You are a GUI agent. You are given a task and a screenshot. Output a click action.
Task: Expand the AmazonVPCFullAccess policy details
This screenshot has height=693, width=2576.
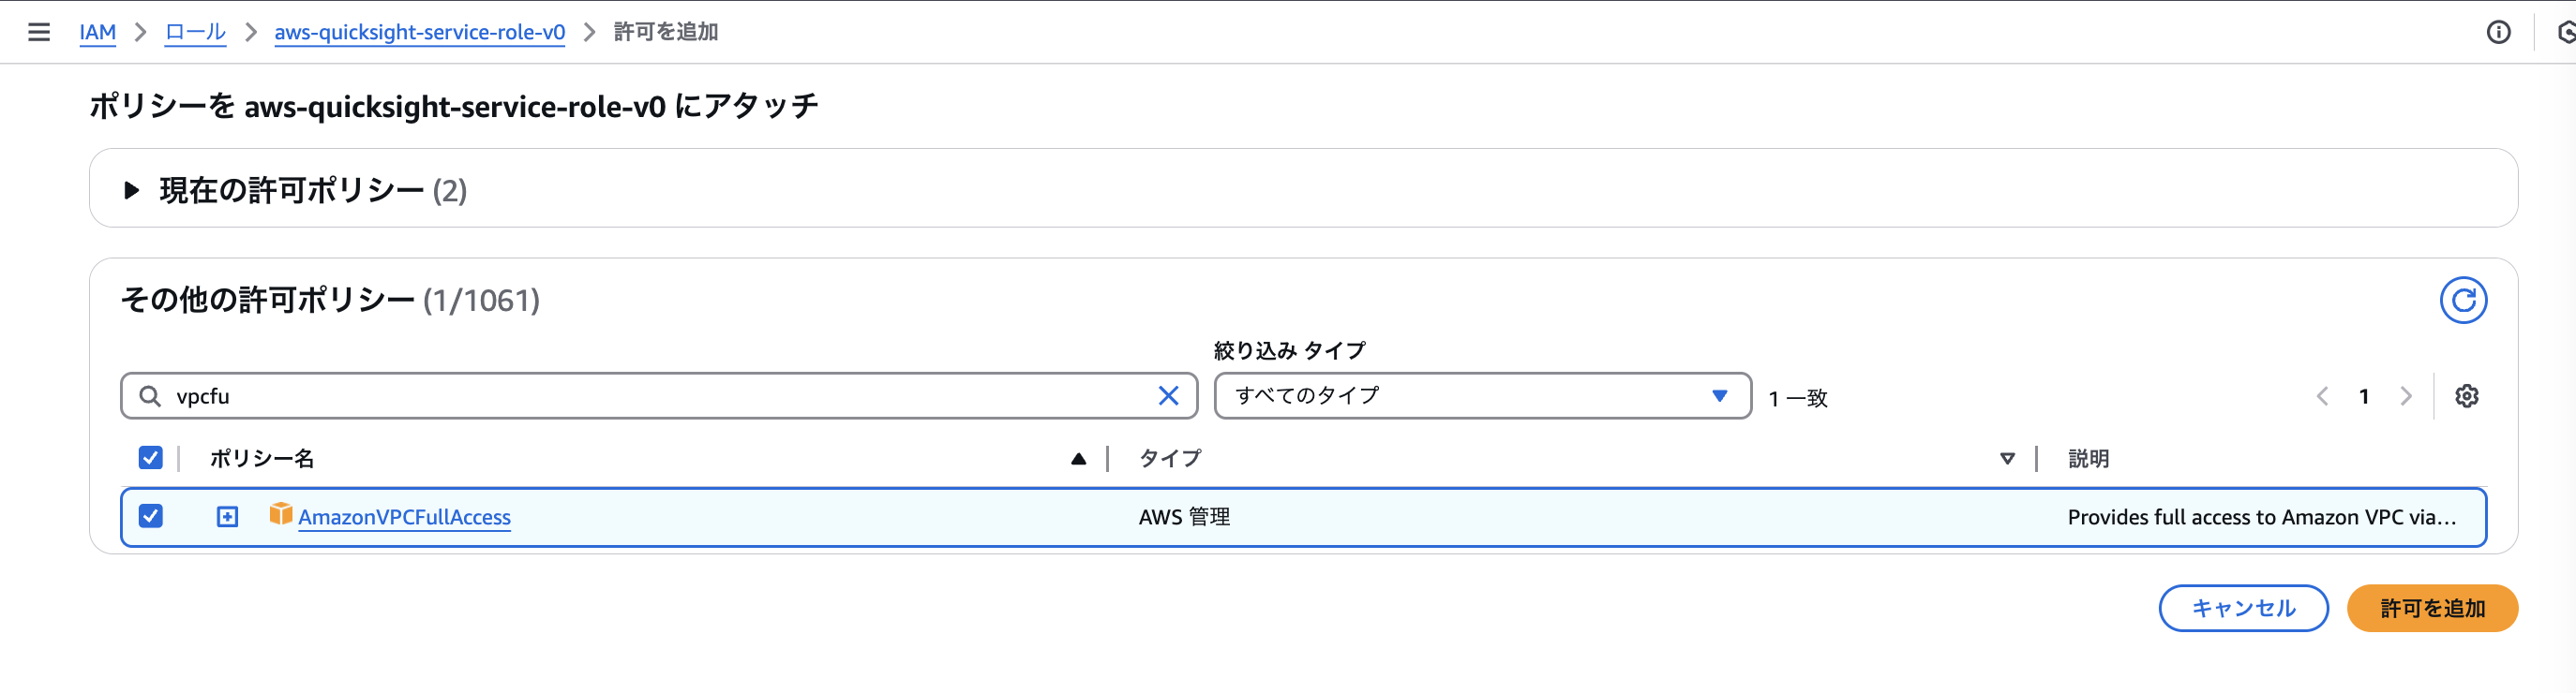coord(227,516)
